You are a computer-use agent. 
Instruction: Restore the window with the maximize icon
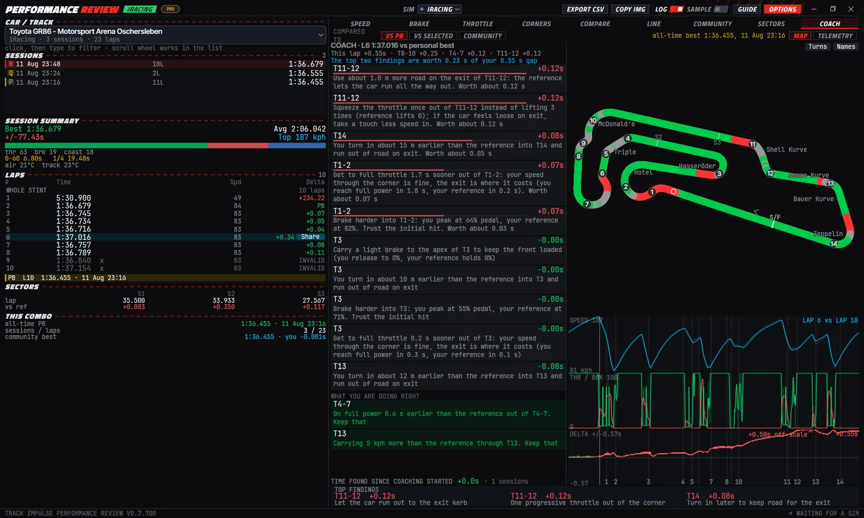833,9
